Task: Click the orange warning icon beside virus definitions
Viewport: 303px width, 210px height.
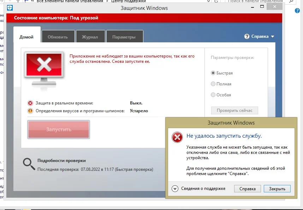Action: click(x=30, y=111)
